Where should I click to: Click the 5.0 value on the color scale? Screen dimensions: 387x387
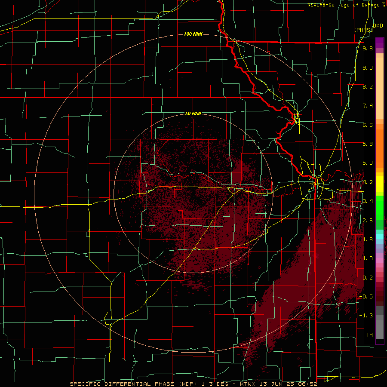368,163
